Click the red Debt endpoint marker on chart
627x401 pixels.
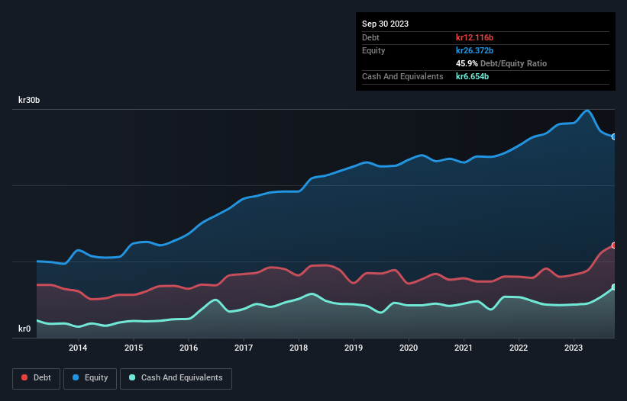(x=613, y=245)
